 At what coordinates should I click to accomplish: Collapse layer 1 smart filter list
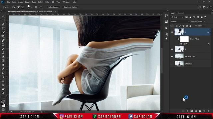pos(210,32)
